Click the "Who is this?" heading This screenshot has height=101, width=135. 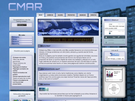[45, 46]
